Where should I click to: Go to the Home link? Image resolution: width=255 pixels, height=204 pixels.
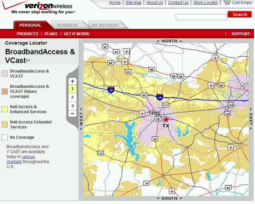115,3
